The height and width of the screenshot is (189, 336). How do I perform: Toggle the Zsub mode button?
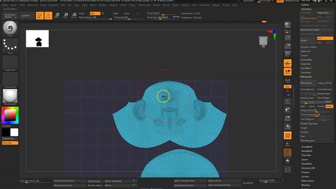(127, 13)
